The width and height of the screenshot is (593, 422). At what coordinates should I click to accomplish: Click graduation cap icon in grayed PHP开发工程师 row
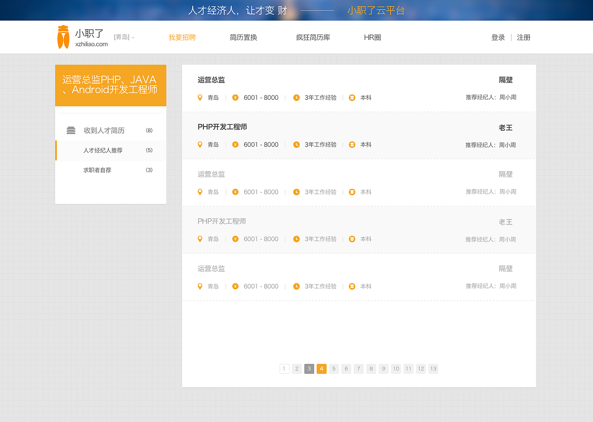[352, 239]
